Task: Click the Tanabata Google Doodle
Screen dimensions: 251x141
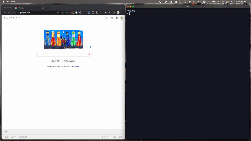Action: (63, 40)
